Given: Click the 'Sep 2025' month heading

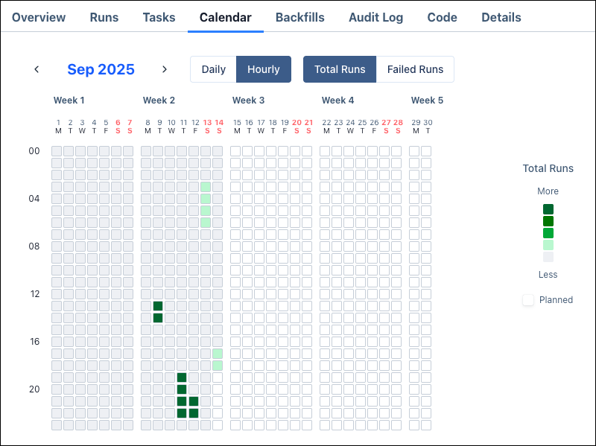Looking at the screenshot, I should pos(101,69).
